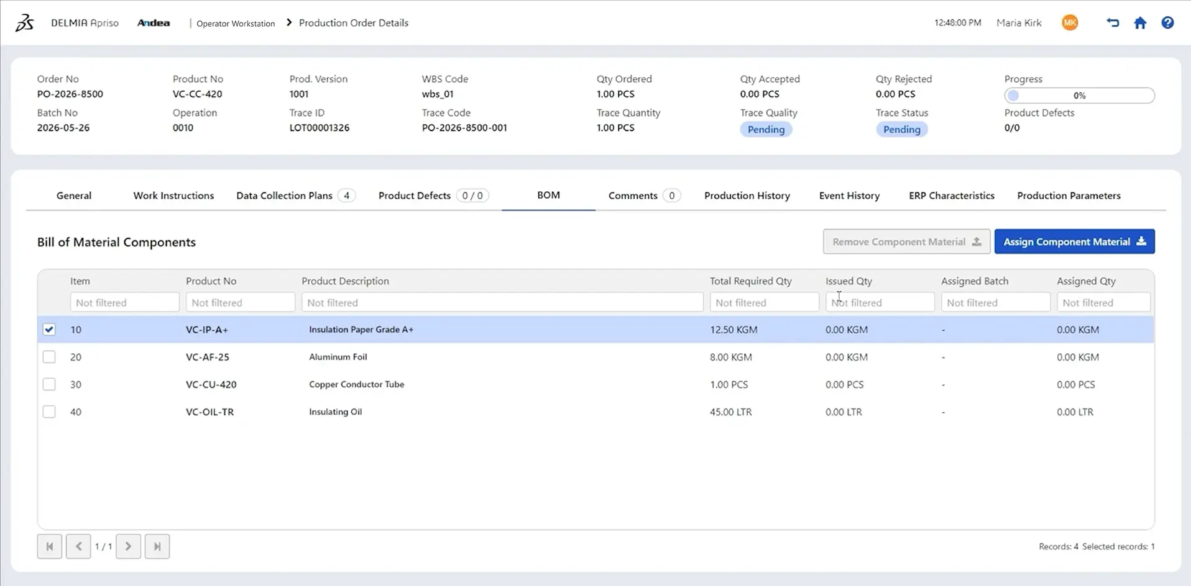
Task: Click the Trace Quality Pending badge
Action: tap(766, 129)
